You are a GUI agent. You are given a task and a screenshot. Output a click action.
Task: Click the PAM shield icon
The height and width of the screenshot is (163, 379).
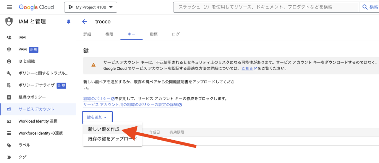(x=9, y=49)
